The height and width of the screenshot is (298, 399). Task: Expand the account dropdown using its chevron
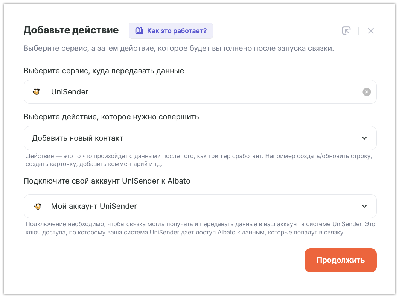point(364,206)
